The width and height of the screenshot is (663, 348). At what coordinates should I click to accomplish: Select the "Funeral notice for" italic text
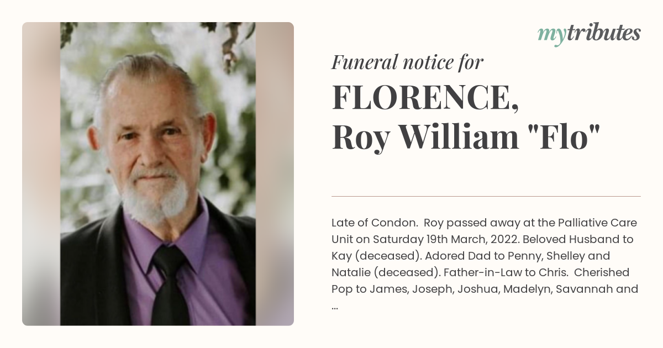pos(407,62)
